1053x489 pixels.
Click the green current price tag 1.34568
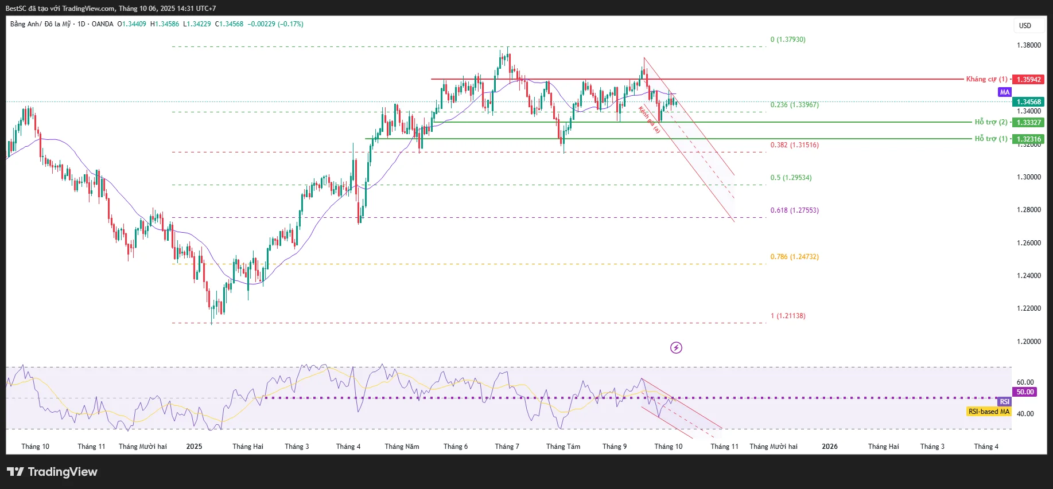click(x=1028, y=102)
